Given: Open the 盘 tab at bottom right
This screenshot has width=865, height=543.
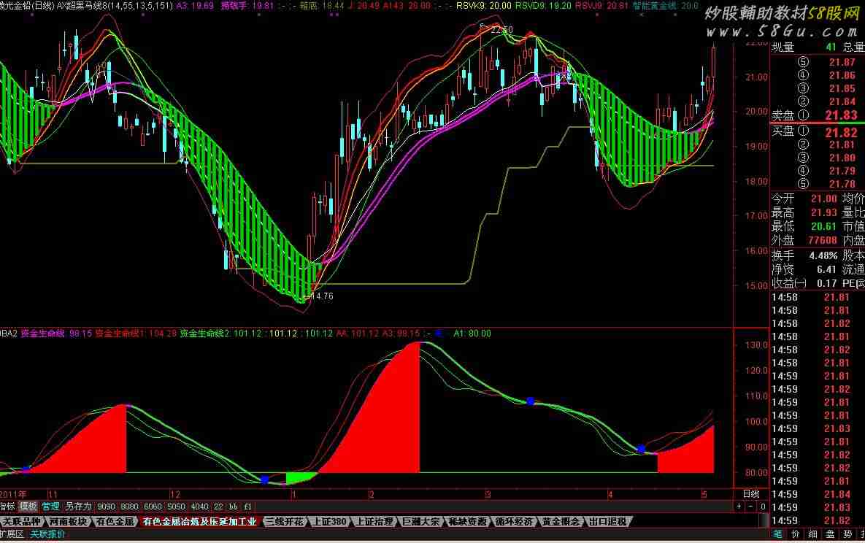Looking at the screenshot, I should [x=831, y=534].
